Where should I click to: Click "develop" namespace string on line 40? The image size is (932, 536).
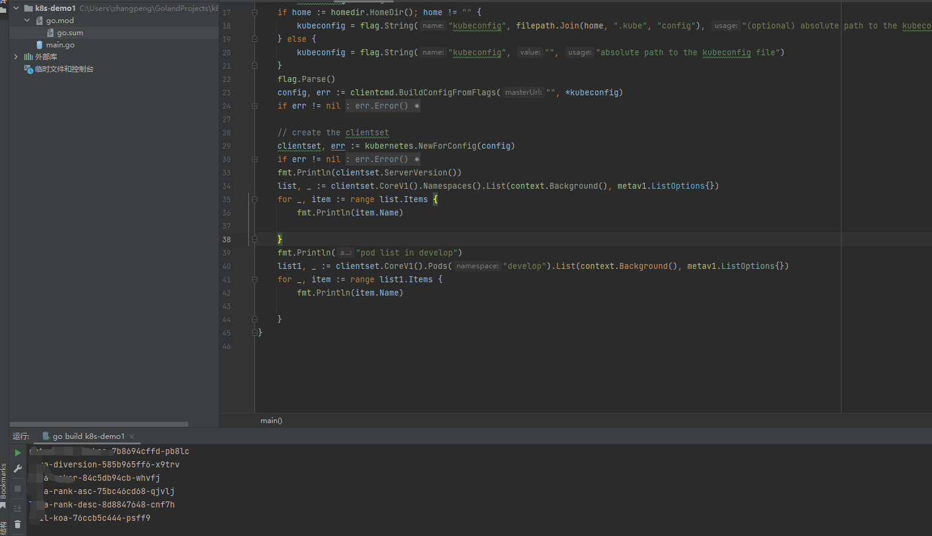525,266
